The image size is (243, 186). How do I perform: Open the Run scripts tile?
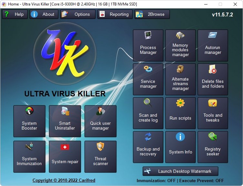(180, 113)
